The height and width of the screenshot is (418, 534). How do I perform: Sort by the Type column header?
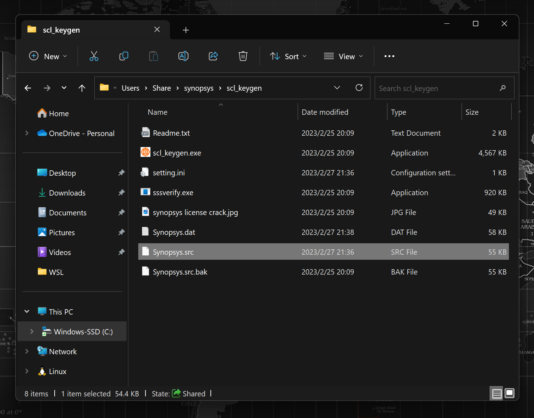pyautogui.click(x=398, y=112)
